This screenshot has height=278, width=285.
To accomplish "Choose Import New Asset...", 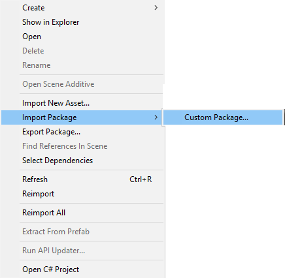I will 82,103.
